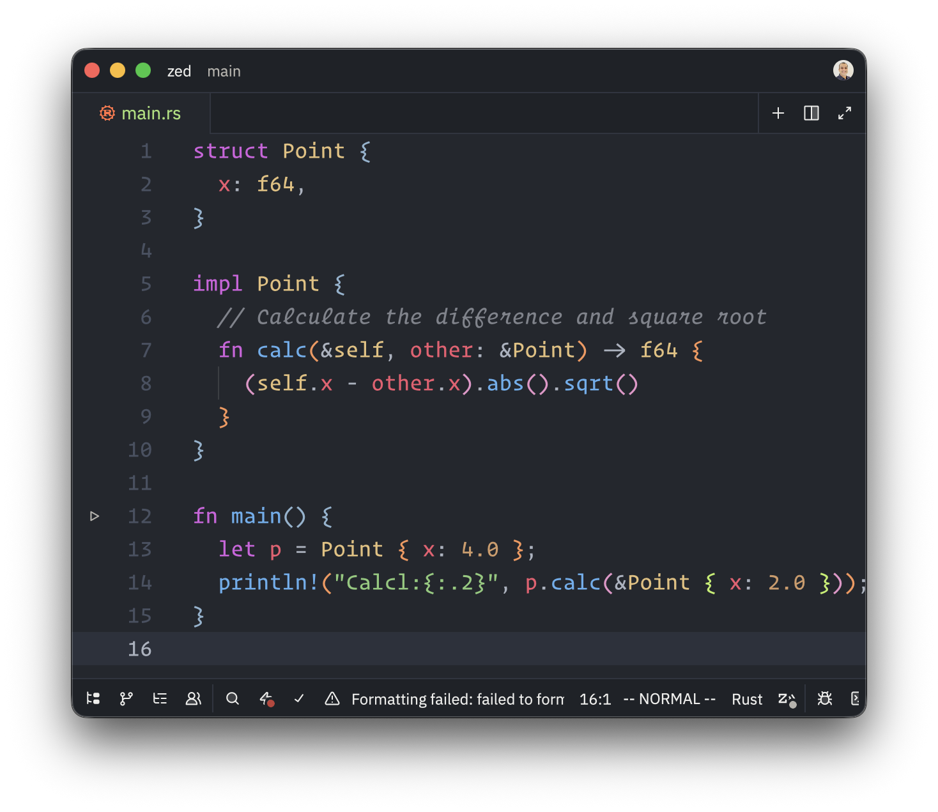This screenshot has height=812, width=938.
Task: Click the 16:1 cursor position
Action: (595, 699)
